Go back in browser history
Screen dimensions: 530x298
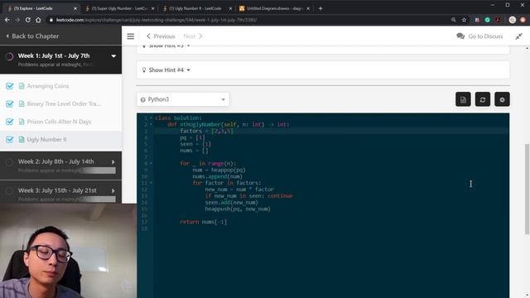click(7, 20)
